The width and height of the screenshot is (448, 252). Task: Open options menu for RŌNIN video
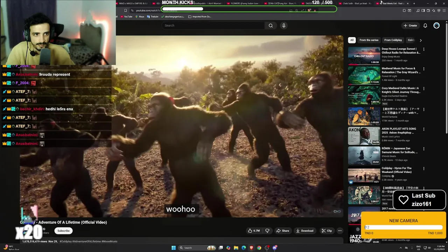point(424,149)
